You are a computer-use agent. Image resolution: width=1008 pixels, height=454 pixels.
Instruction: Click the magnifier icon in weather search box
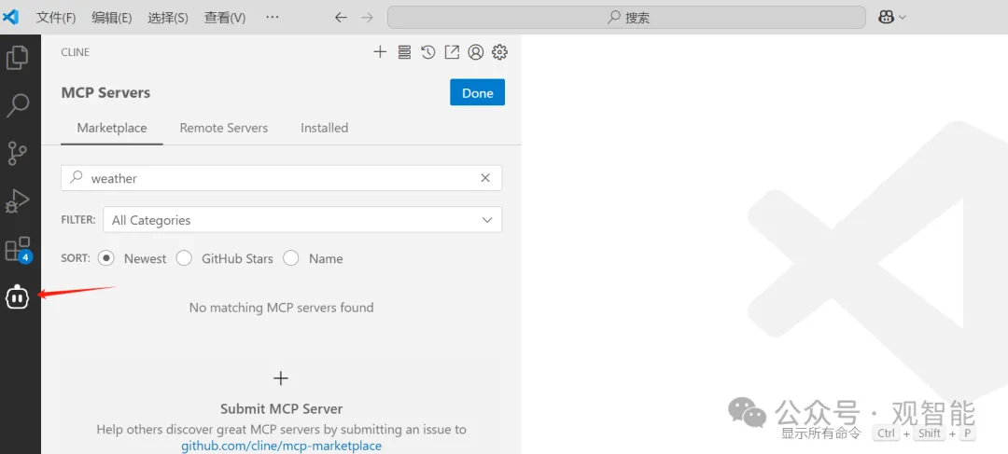pos(77,177)
